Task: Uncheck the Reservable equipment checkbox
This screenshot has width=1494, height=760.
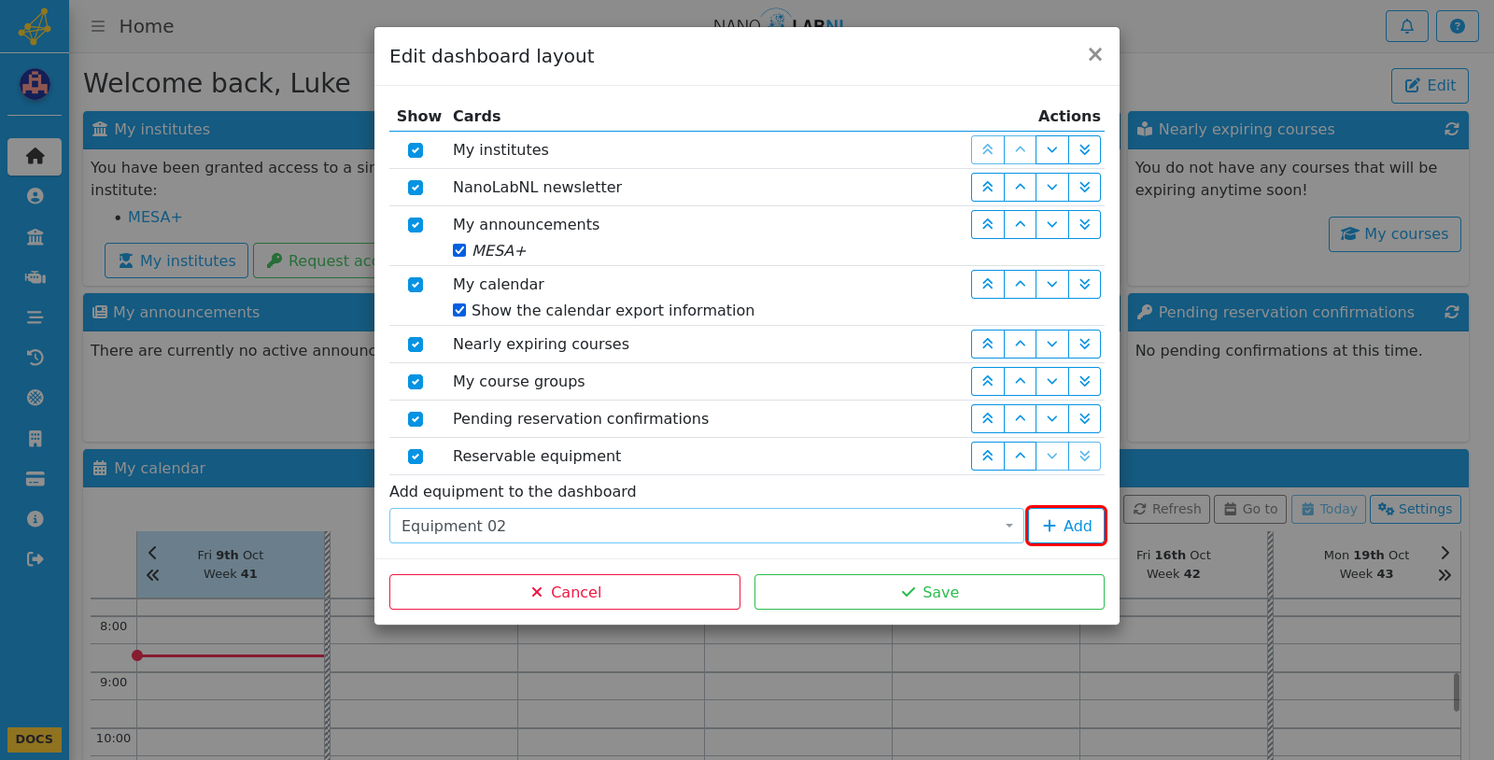Action: [416, 457]
